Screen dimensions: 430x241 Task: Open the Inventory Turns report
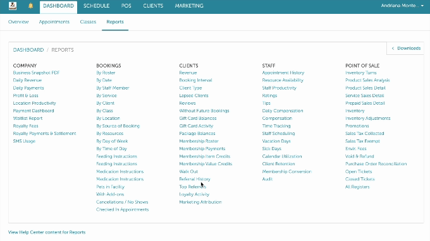tap(361, 73)
